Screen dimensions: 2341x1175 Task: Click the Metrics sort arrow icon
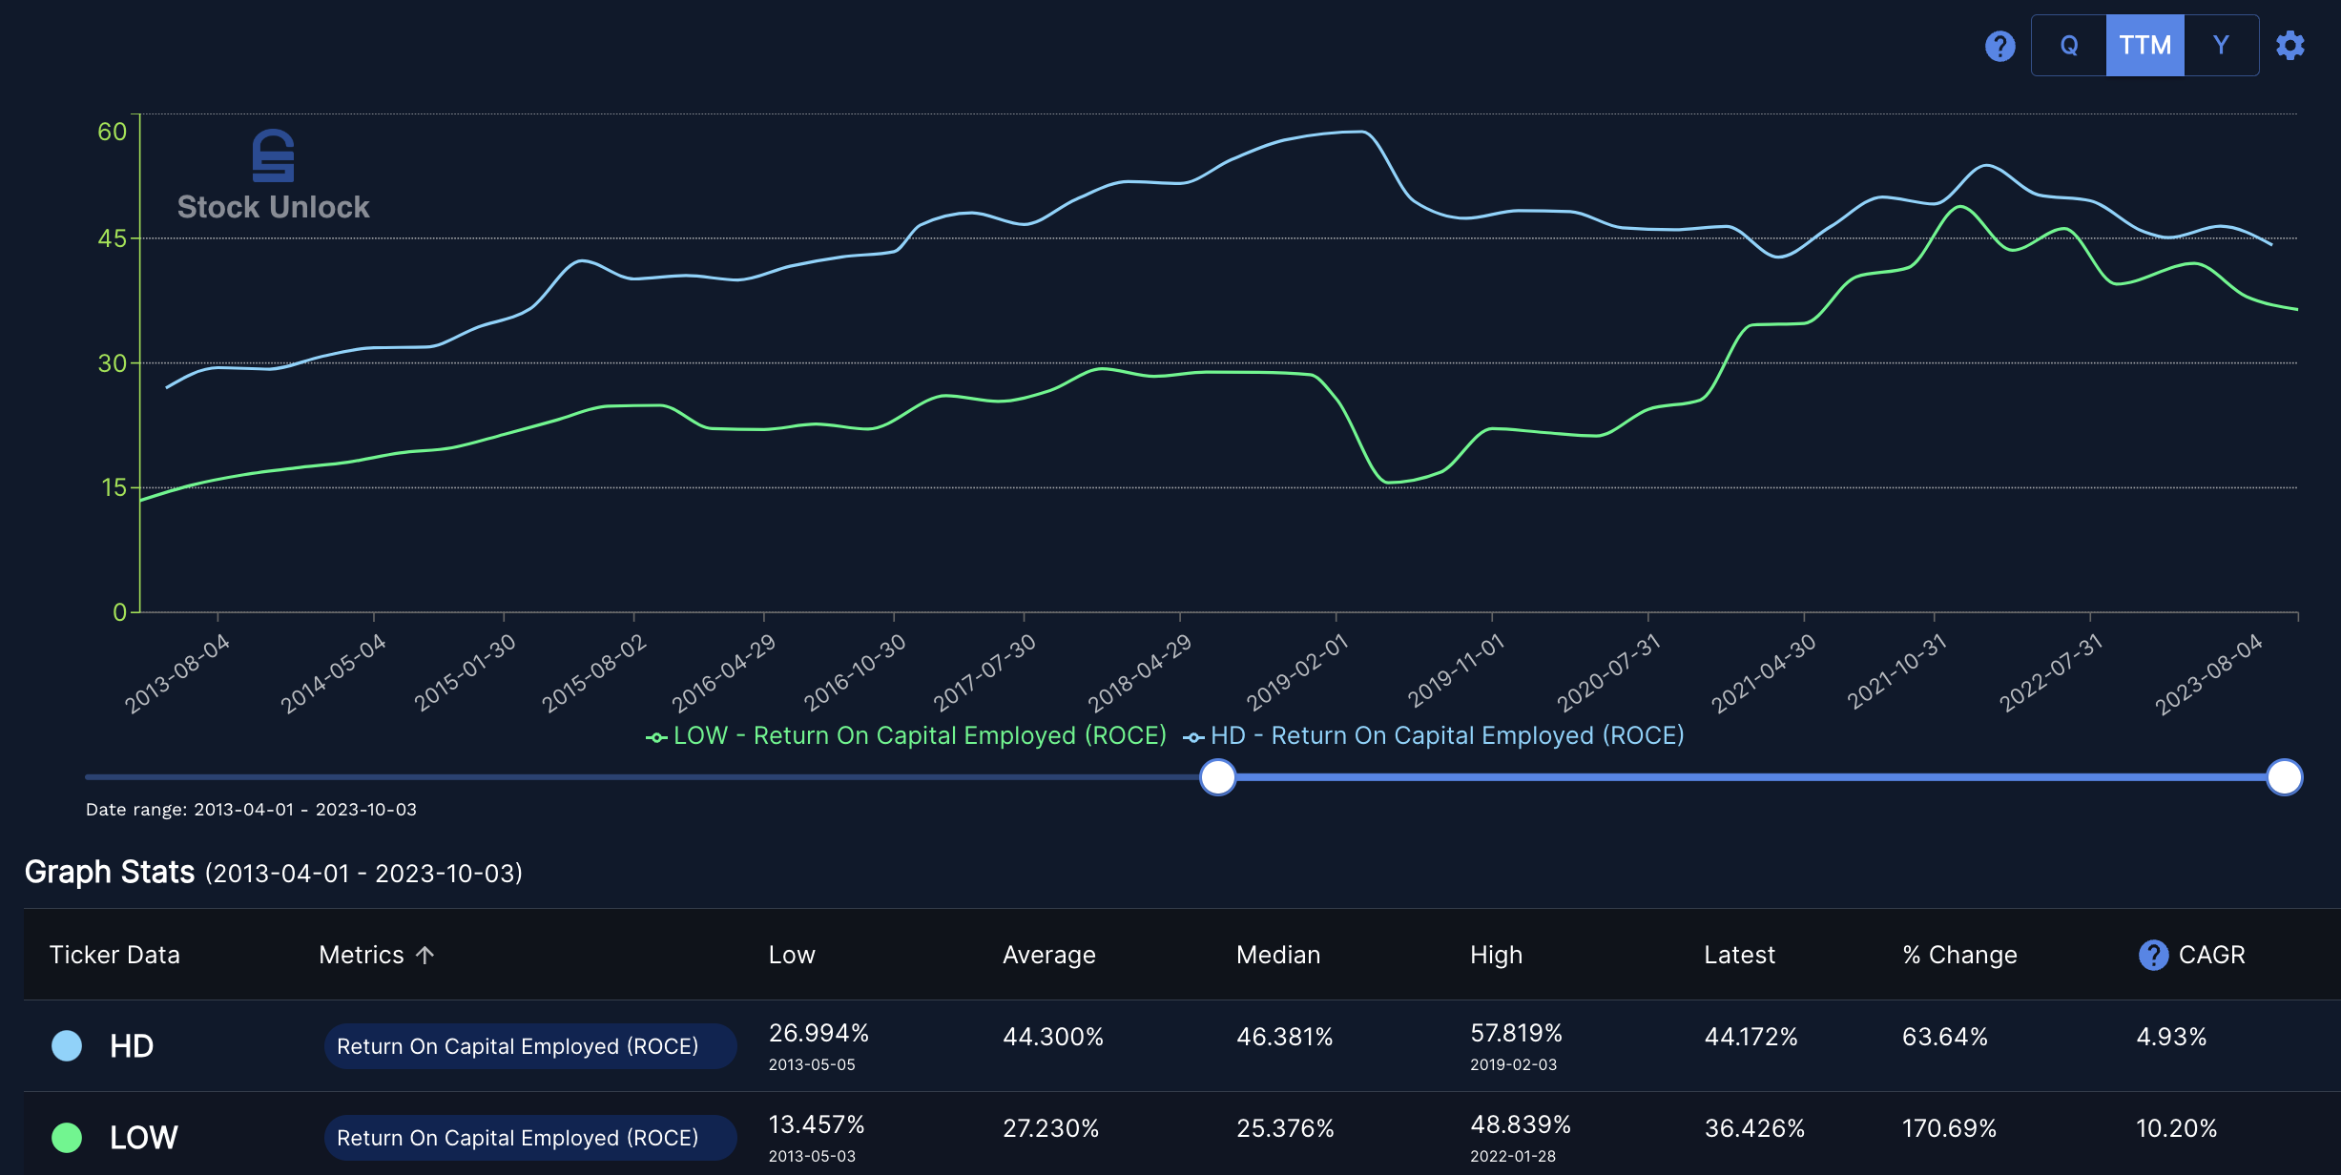tap(425, 955)
